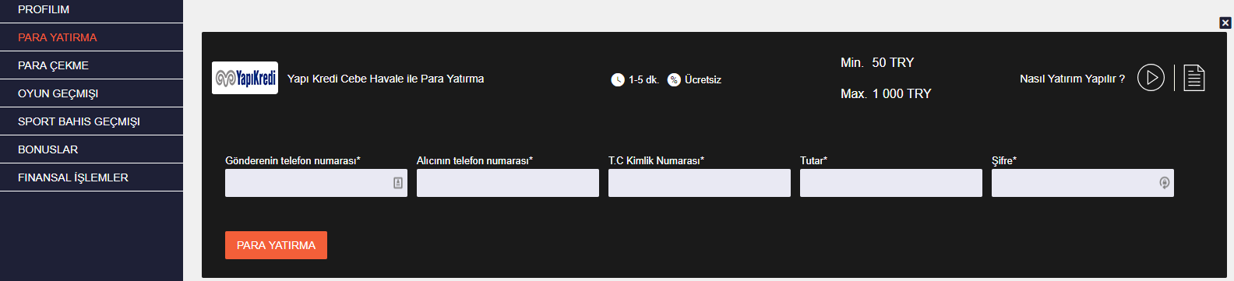Viewport: 1234px width, 281px height.
Task: Focus the Alıcının telefon numarası field
Action: pos(508,183)
